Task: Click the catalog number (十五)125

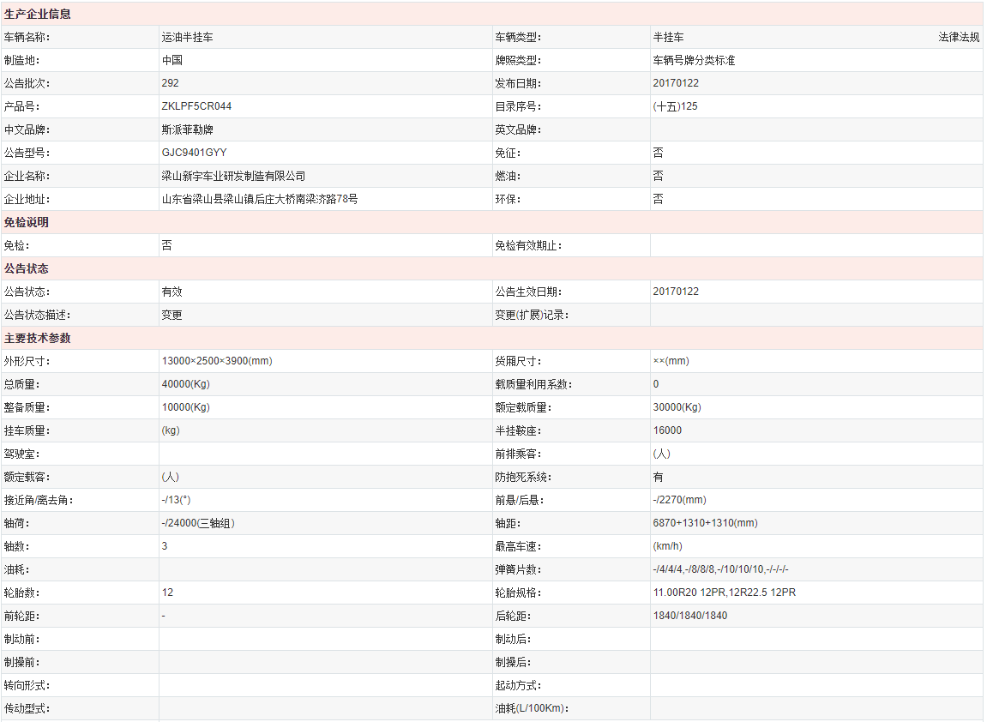Action: coord(675,107)
